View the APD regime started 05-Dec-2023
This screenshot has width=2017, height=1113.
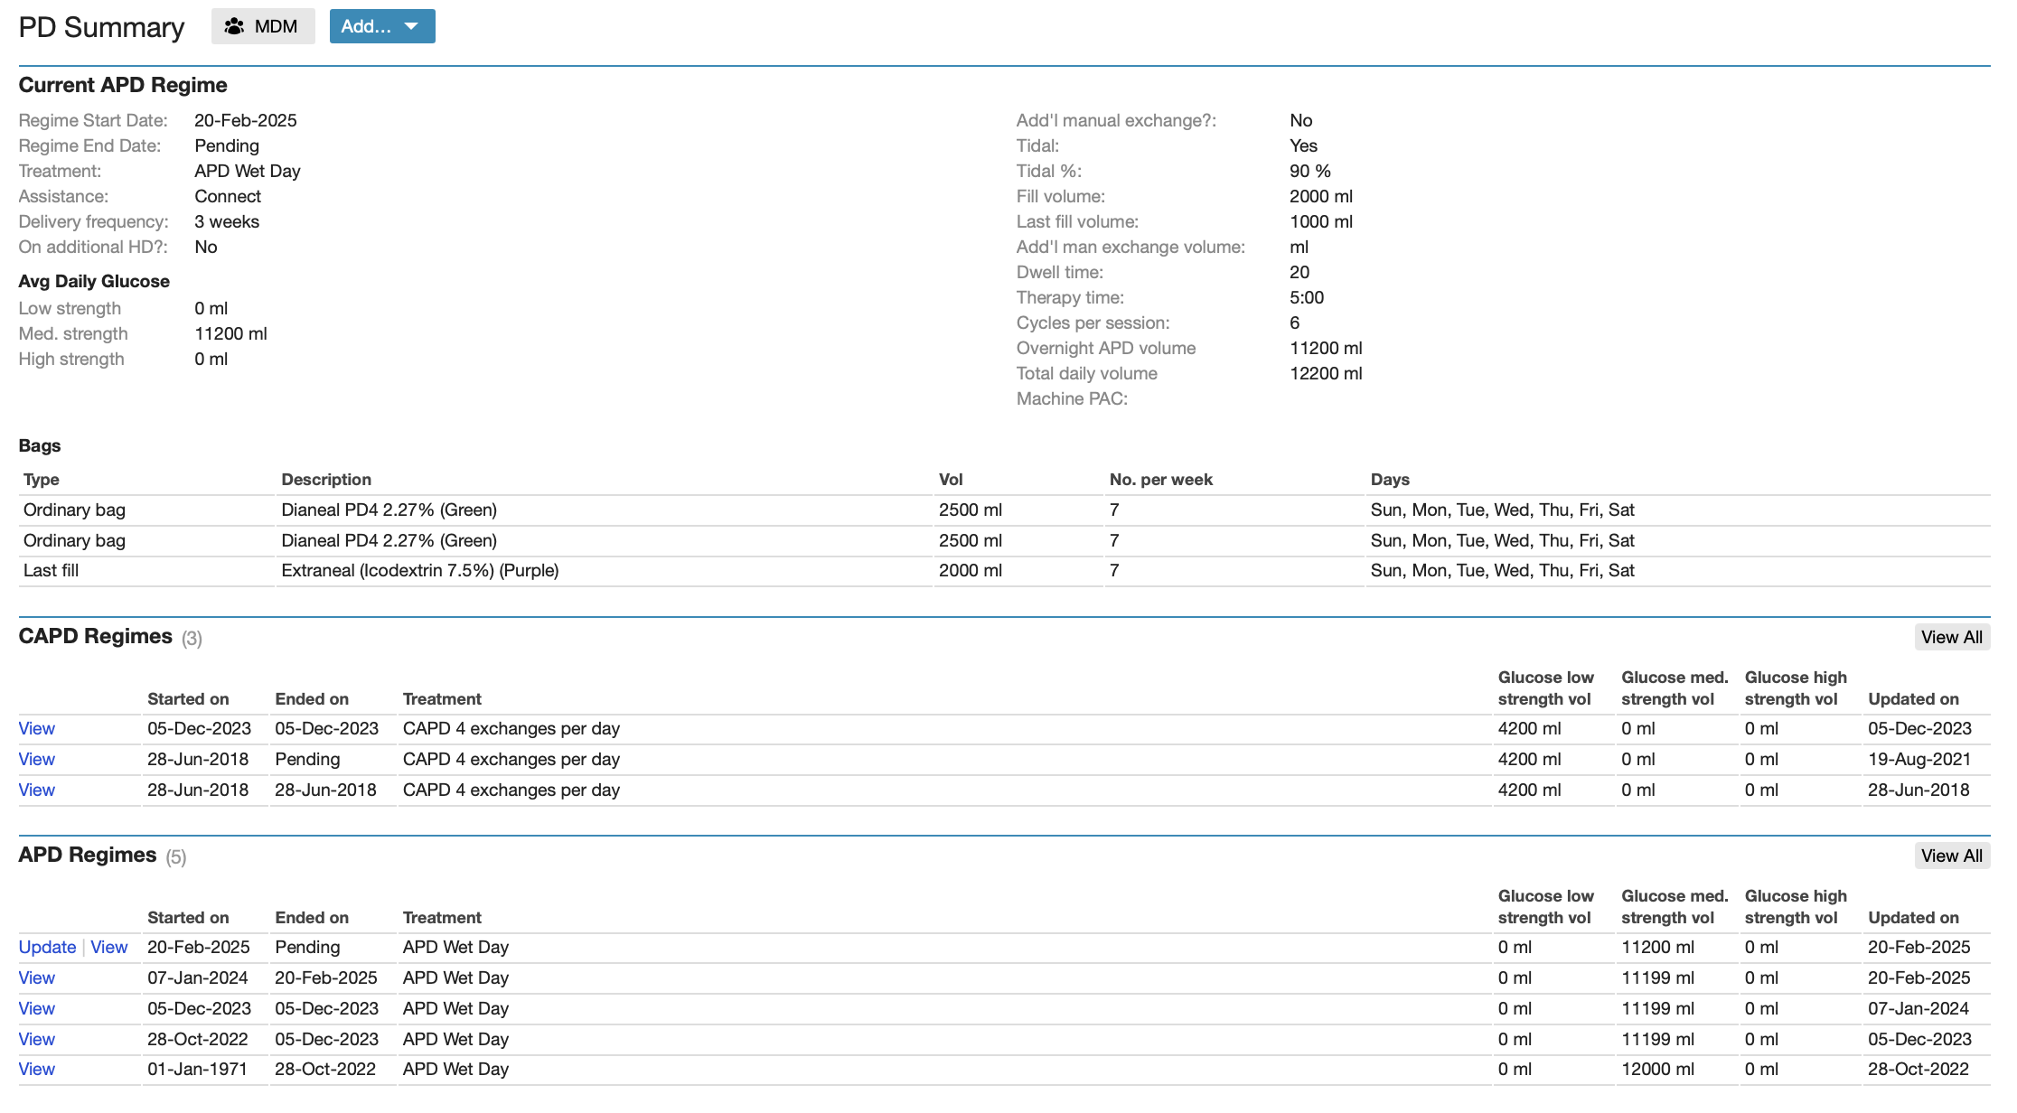click(36, 1008)
